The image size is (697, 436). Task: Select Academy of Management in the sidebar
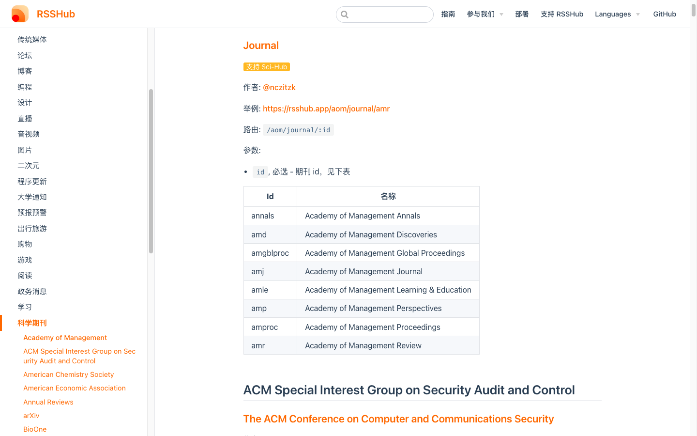65,337
